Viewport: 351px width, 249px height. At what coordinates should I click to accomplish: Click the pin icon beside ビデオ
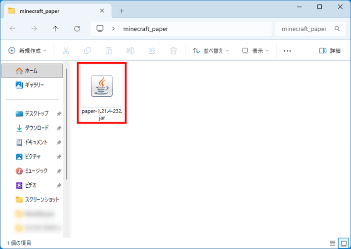59,185
